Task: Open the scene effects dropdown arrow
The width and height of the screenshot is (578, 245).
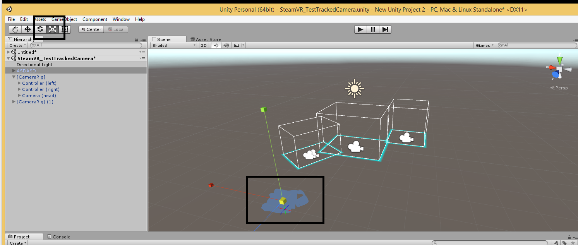Action: 244,45
